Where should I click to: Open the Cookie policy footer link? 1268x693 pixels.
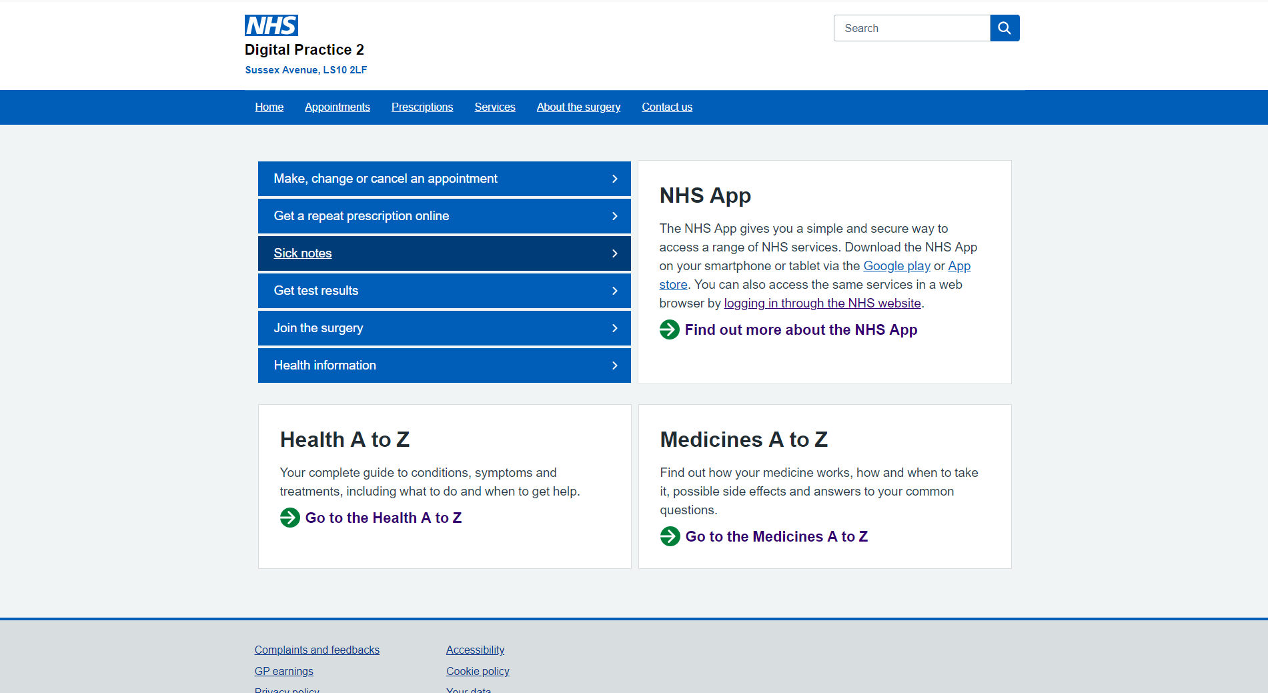(478, 672)
